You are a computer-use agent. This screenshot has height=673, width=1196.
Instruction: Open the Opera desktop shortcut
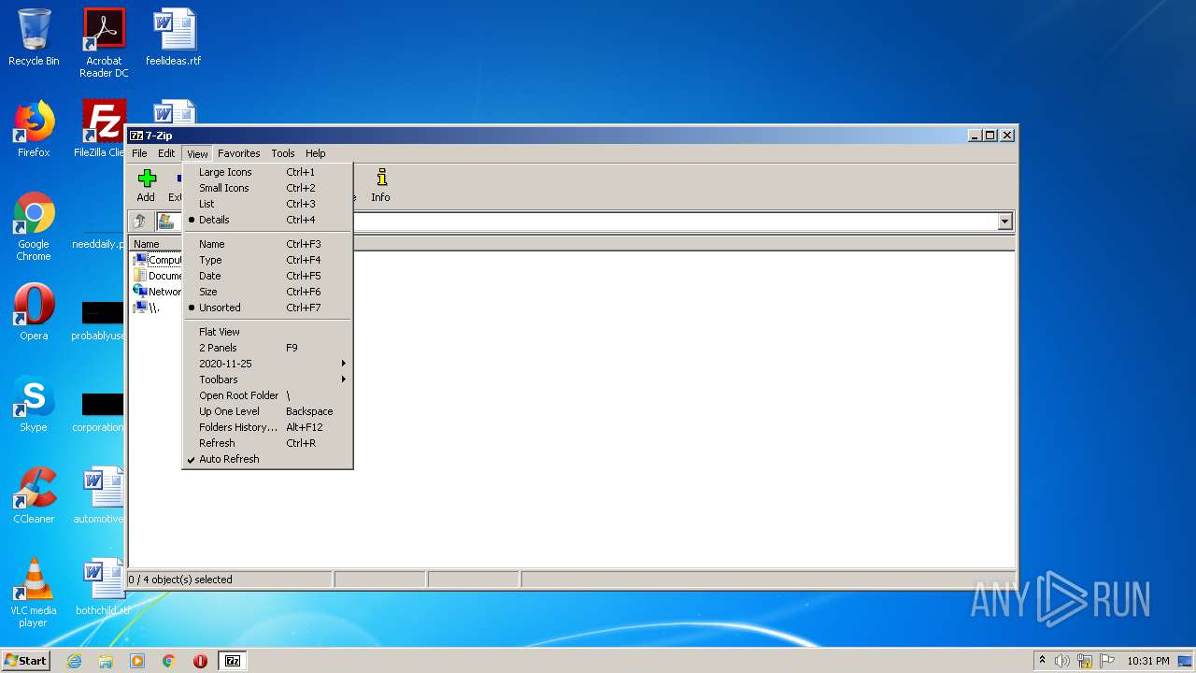(34, 312)
